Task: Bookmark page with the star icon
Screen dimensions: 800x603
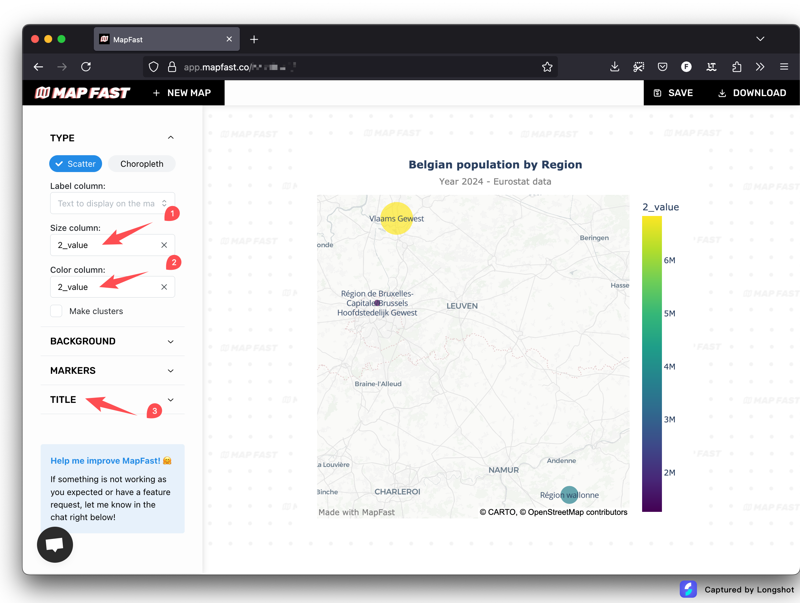Action: 547,67
